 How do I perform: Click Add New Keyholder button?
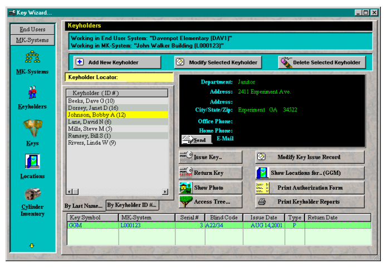coord(117,62)
